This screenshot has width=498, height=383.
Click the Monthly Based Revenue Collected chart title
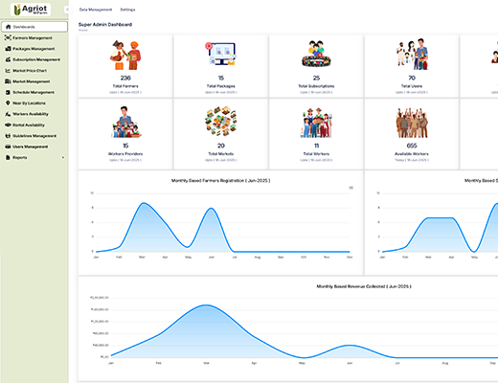(364, 286)
